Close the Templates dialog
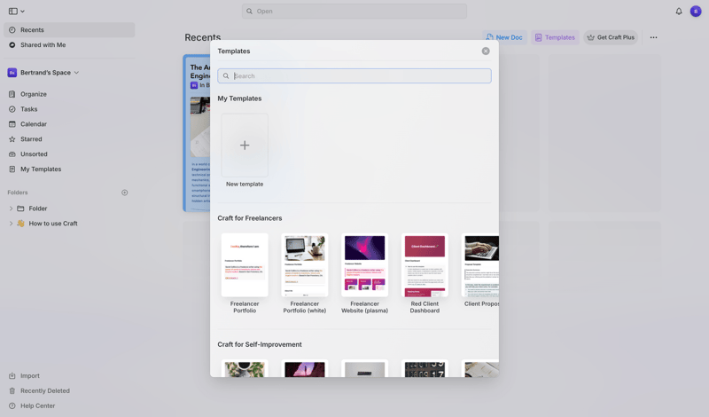This screenshot has width=709, height=417. 486,51
